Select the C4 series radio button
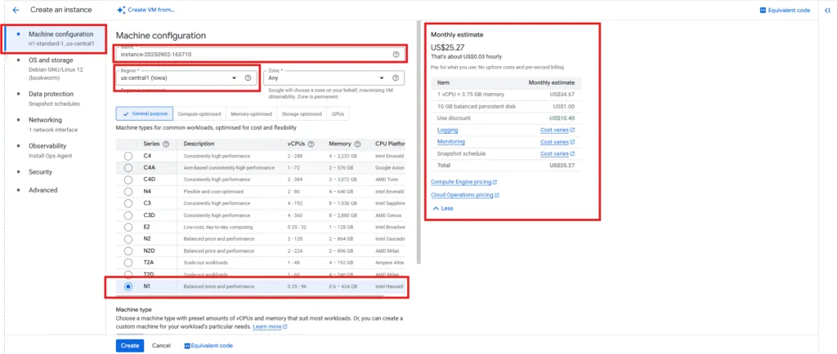This screenshot has width=837, height=354. pyautogui.click(x=128, y=156)
